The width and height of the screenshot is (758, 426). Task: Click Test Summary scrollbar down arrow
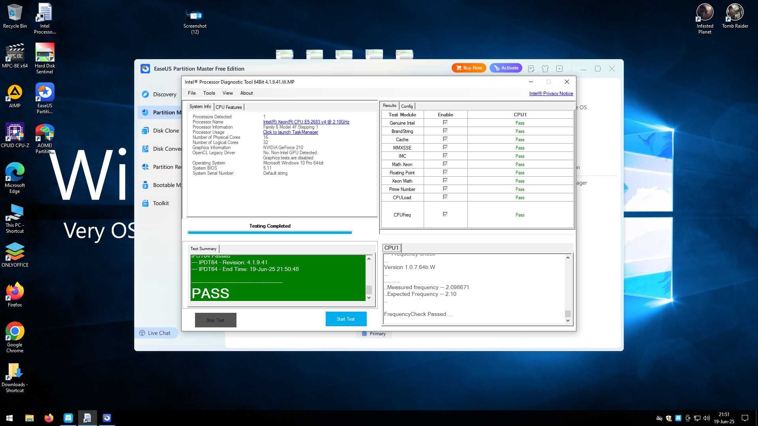point(369,298)
